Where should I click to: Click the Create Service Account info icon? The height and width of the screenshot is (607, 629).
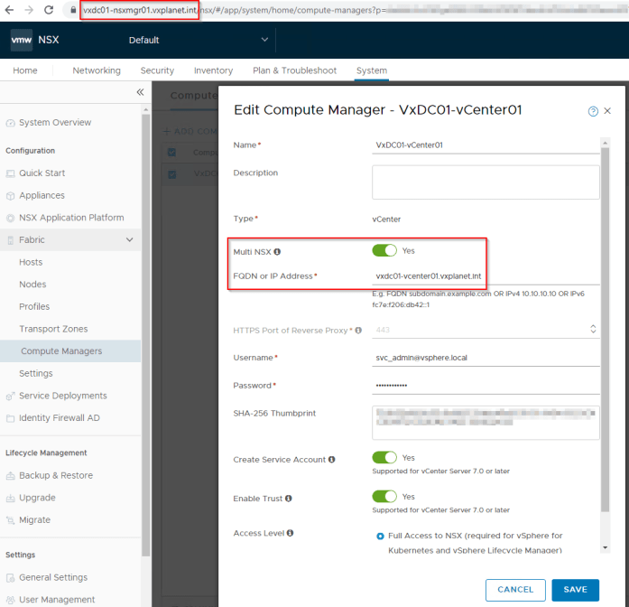point(332,459)
